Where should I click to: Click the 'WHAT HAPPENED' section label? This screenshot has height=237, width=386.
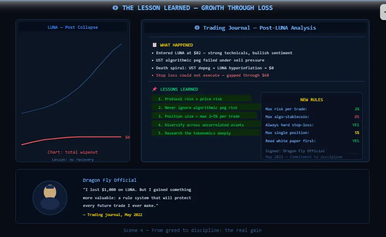pyautogui.click(x=177, y=45)
